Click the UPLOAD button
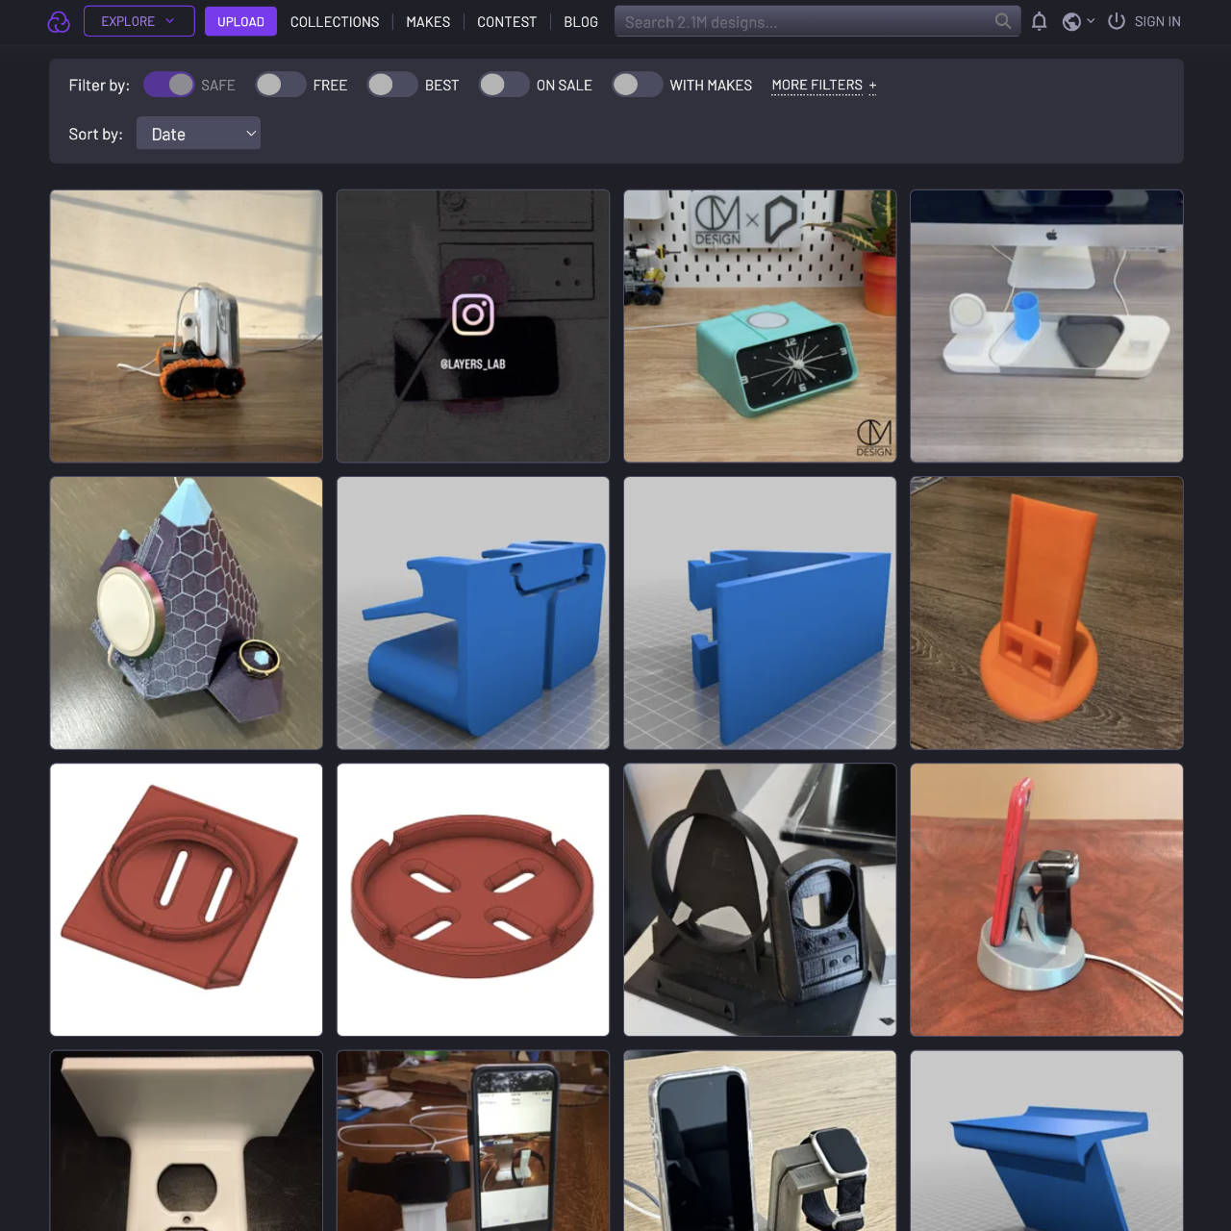This screenshot has width=1231, height=1231. (240, 21)
